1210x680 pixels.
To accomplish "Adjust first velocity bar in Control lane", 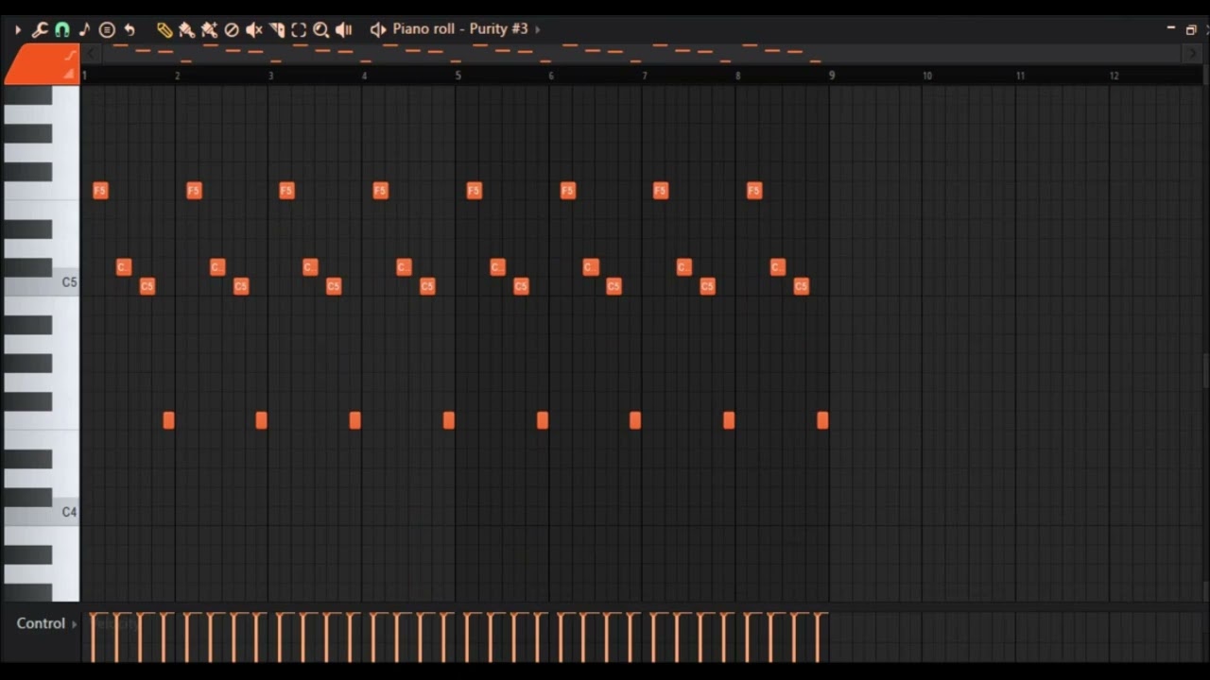I will click(x=93, y=637).
